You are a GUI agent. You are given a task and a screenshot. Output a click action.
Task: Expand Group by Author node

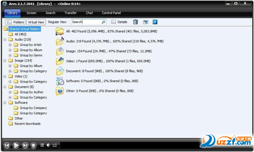10,92
